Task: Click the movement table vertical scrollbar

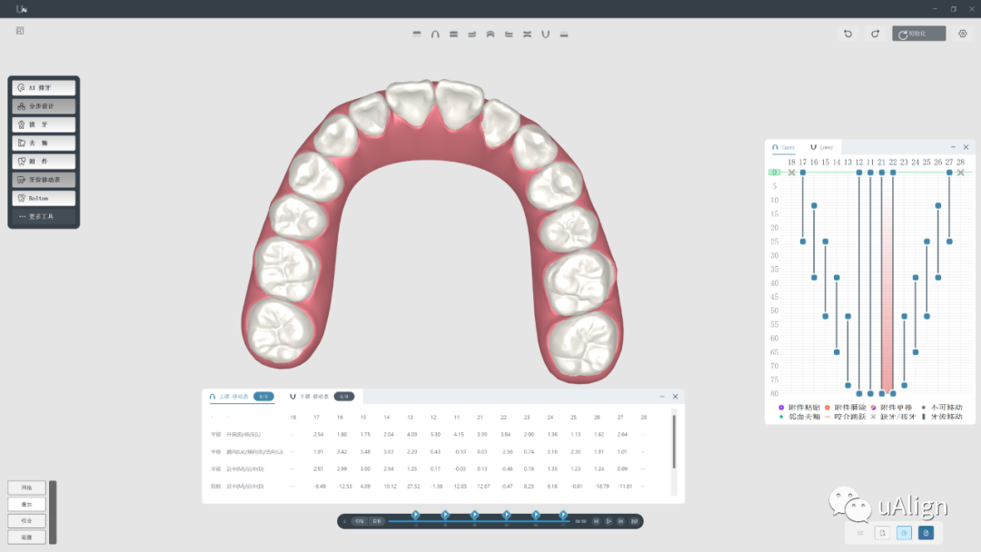Action: (674, 441)
